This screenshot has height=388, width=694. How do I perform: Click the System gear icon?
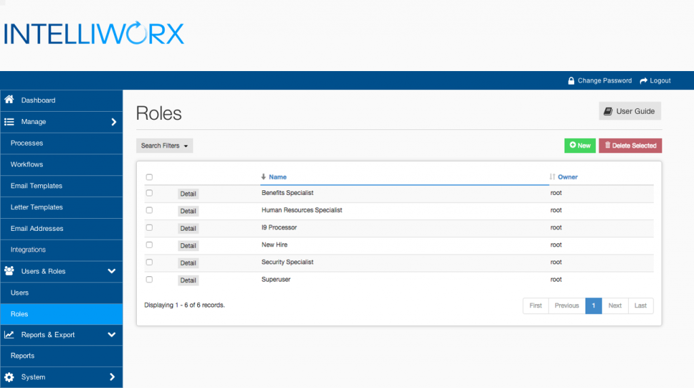9,377
